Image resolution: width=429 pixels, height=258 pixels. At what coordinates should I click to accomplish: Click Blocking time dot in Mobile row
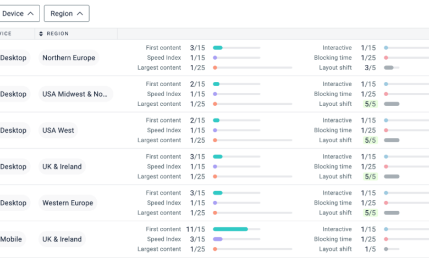point(386,239)
